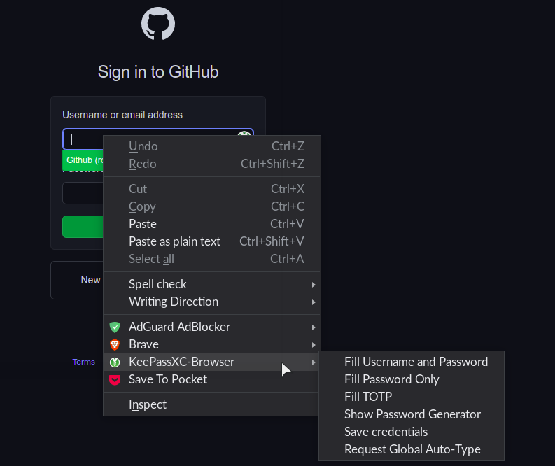
Task: Expand the Spell check submenu arrow
Action: coord(314,285)
